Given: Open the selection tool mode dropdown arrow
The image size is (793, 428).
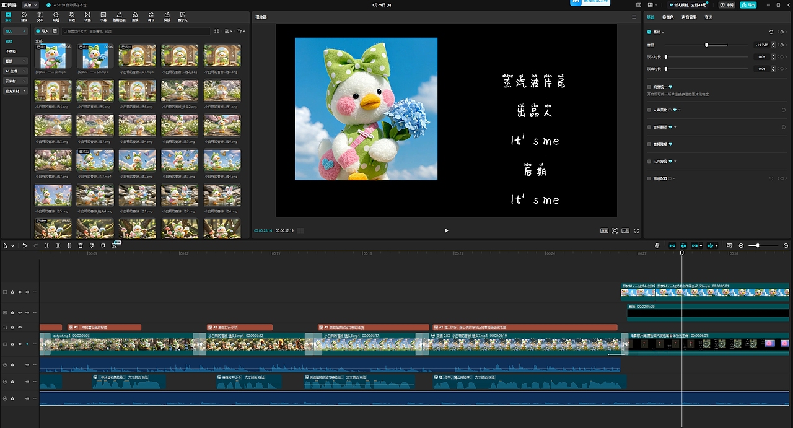Looking at the screenshot, I should [x=12, y=246].
